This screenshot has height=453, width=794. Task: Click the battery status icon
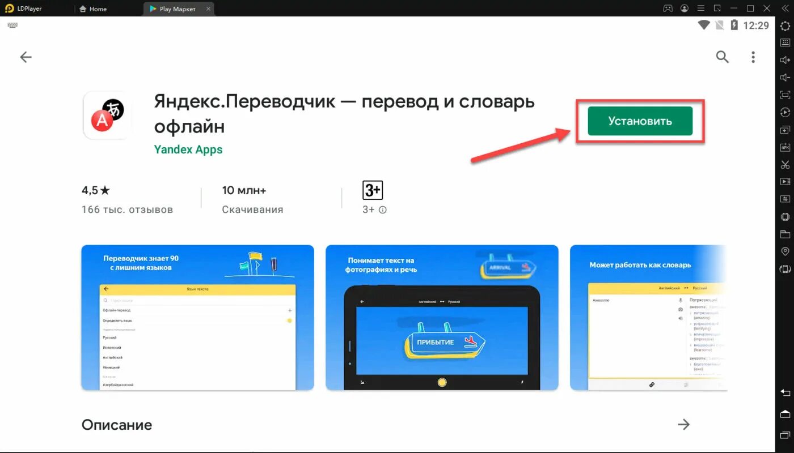tap(735, 25)
